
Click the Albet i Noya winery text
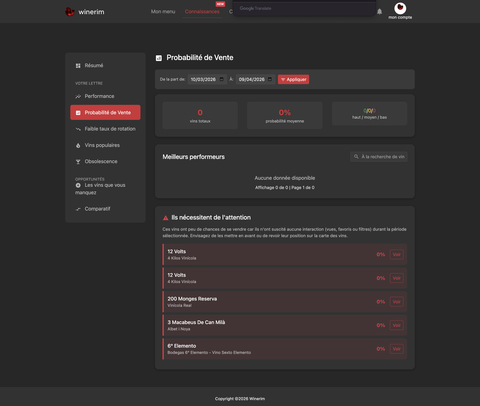coord(179,329)
